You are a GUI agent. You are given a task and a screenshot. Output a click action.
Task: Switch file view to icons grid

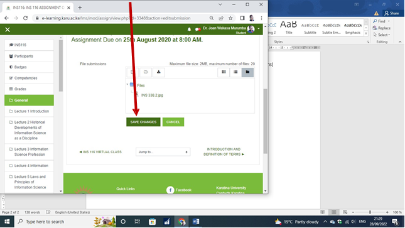tap(224, 72)
